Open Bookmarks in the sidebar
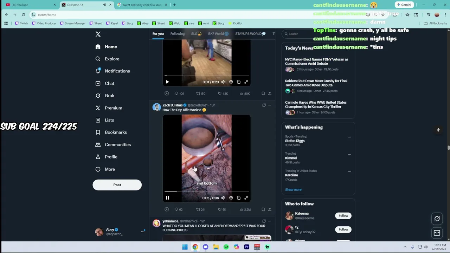 [111, 132]
